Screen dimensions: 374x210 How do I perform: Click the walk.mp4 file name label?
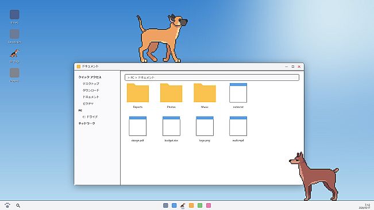pos(238,141)
